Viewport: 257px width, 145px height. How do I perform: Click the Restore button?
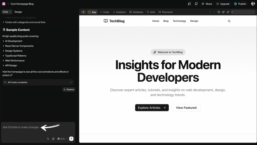pos(69,89)
